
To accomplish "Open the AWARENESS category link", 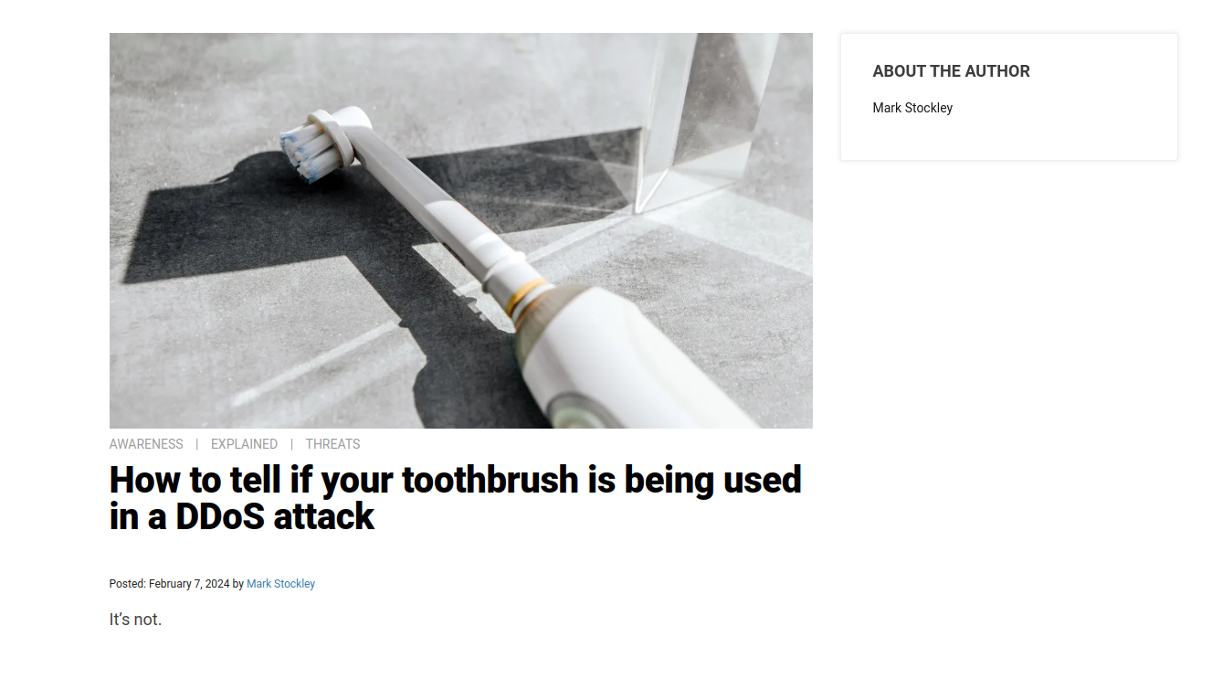I will pyautogui.click(x=146, y=444).
